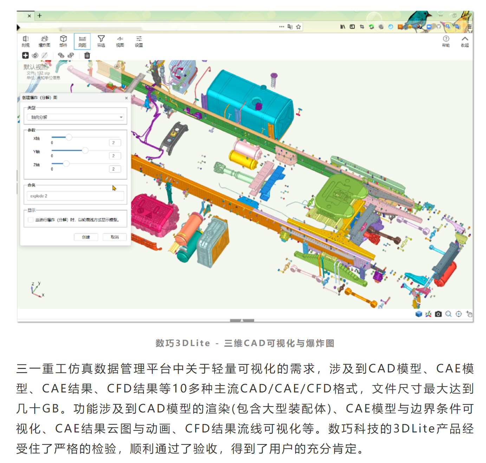Viewport: 486px width, 463px height.
Task: Close the 创建爆炸(分解)图 dialog
Action: (x=127, y=98)
